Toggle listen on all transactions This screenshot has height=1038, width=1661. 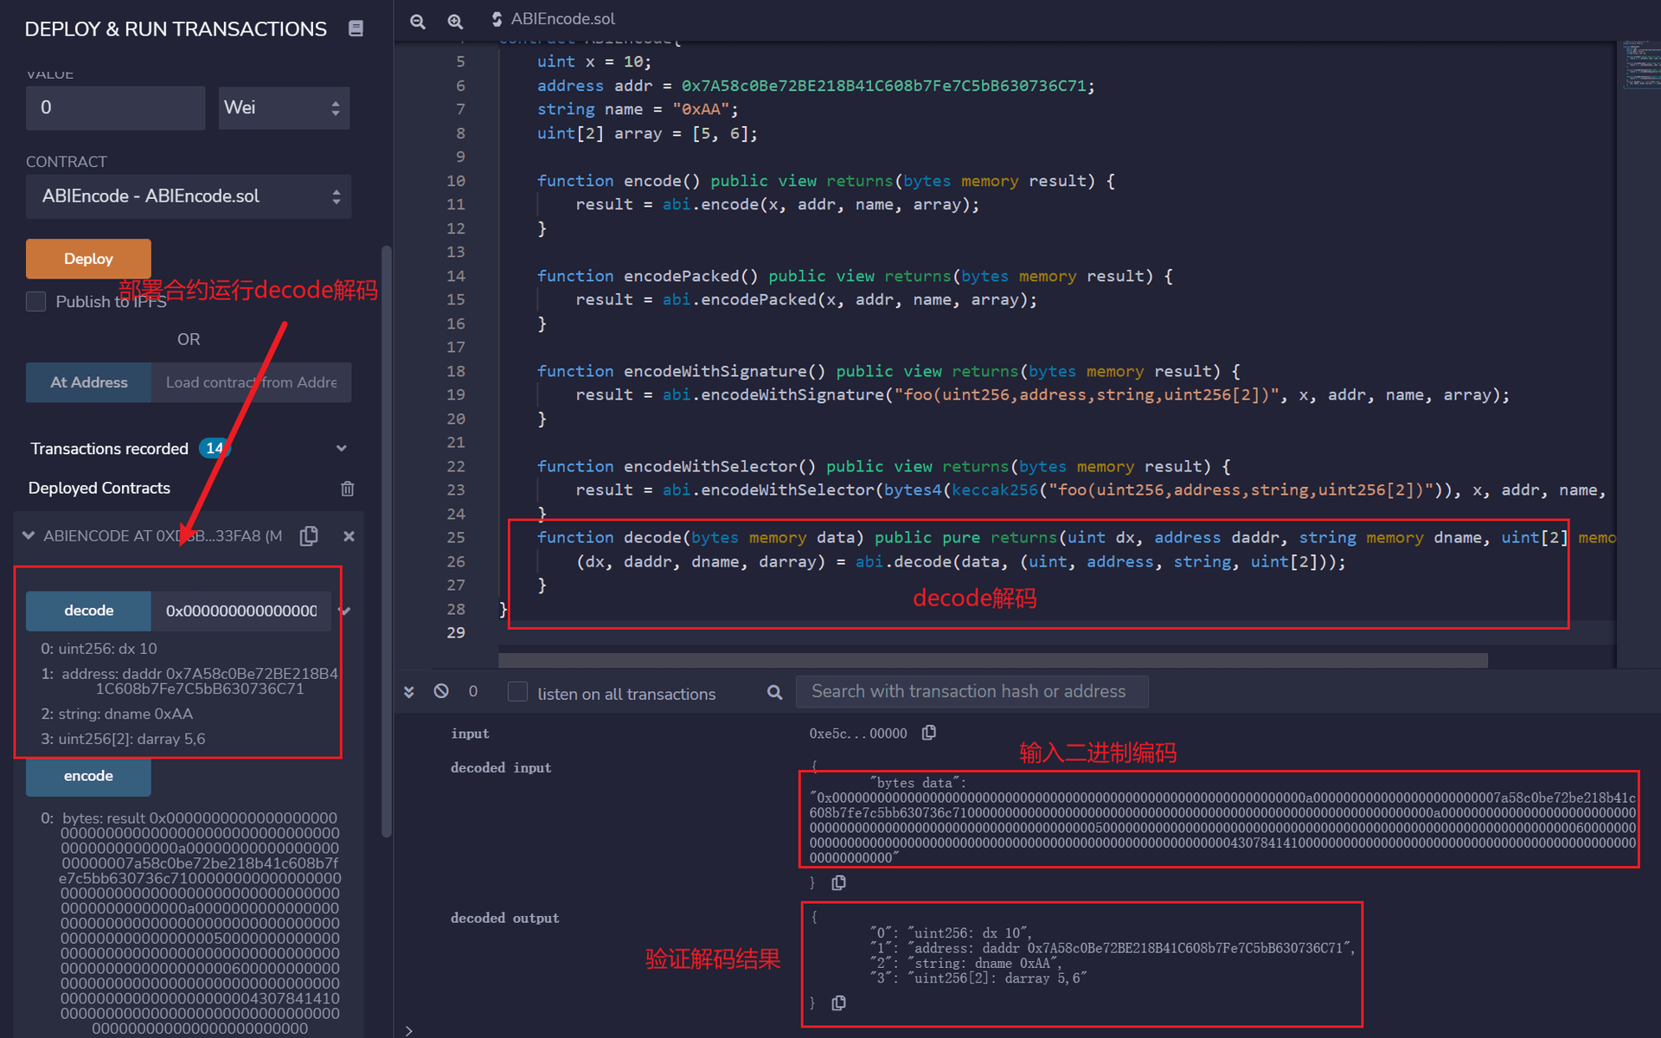(517, 692)
